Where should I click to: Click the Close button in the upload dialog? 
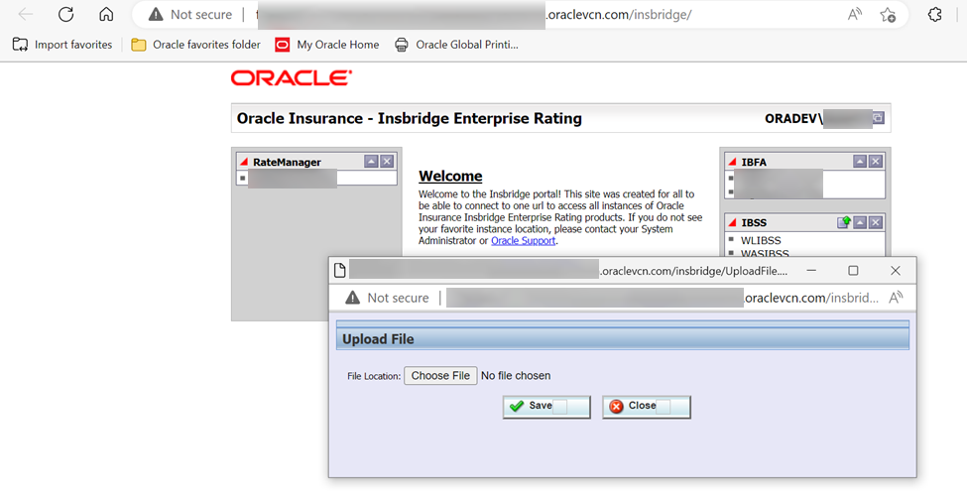pyautogui.click(x=647, y=407)
